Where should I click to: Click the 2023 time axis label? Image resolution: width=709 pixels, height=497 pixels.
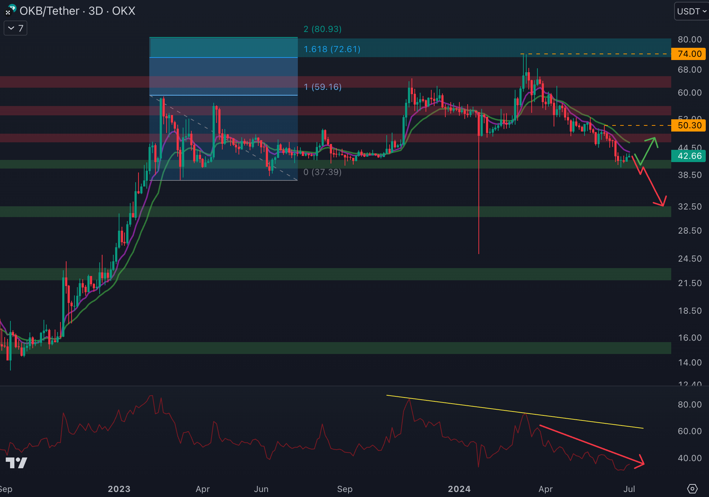[x=119, y=489]
